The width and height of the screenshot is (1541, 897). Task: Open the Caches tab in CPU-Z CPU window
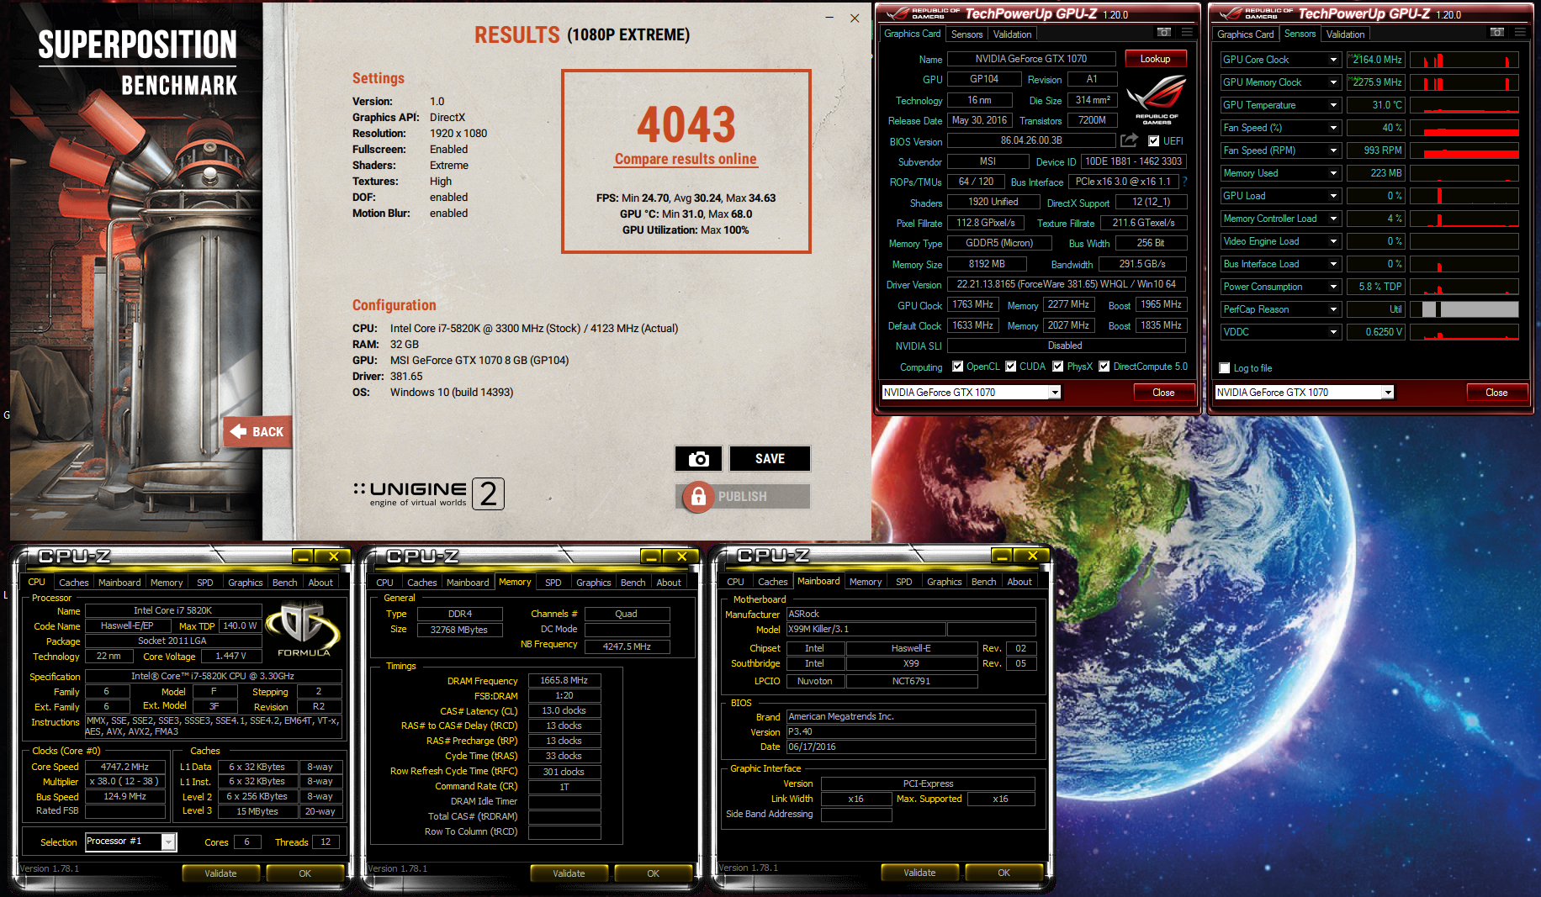[74, 583]
